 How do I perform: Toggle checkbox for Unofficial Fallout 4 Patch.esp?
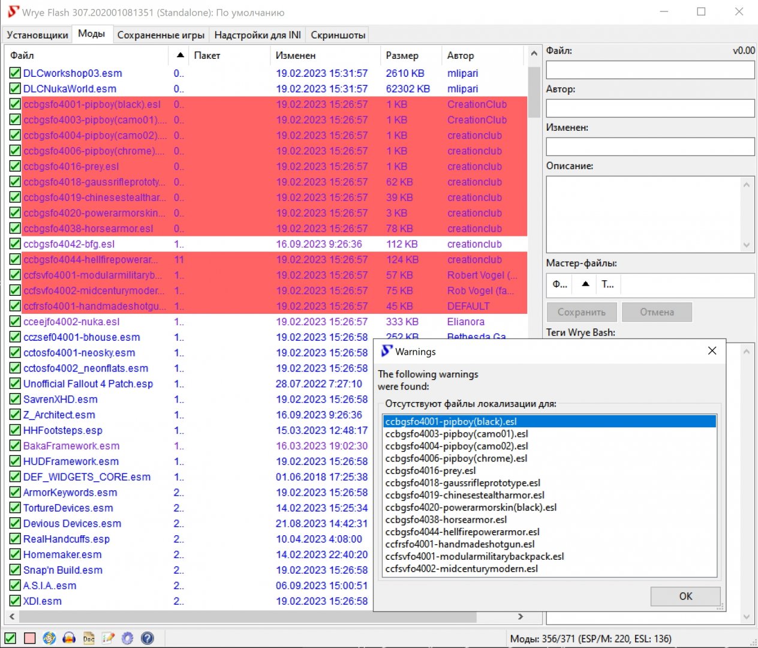pyautogui.click(x=15, y=384)
